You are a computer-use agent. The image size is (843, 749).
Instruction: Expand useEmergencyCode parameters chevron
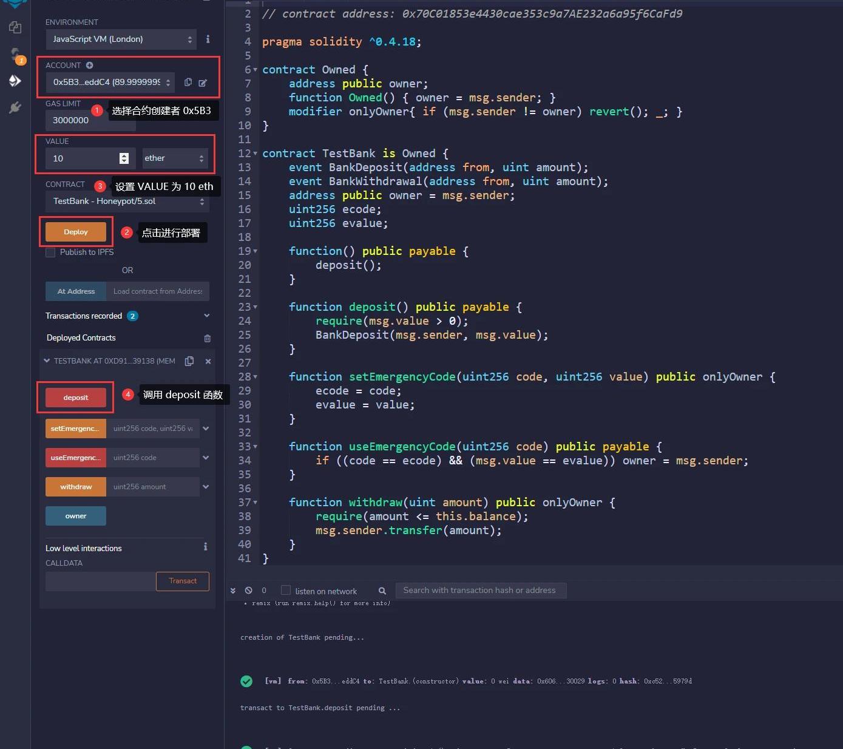click(206, 458)
